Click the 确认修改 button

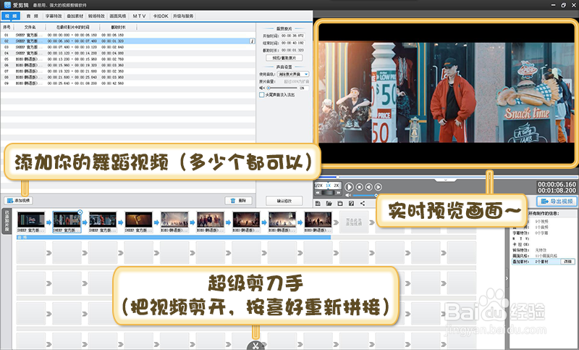(x=284, y=201)
